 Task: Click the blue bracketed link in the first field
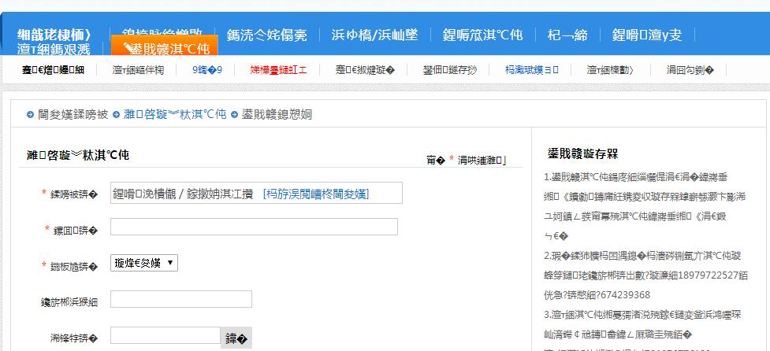316,194
